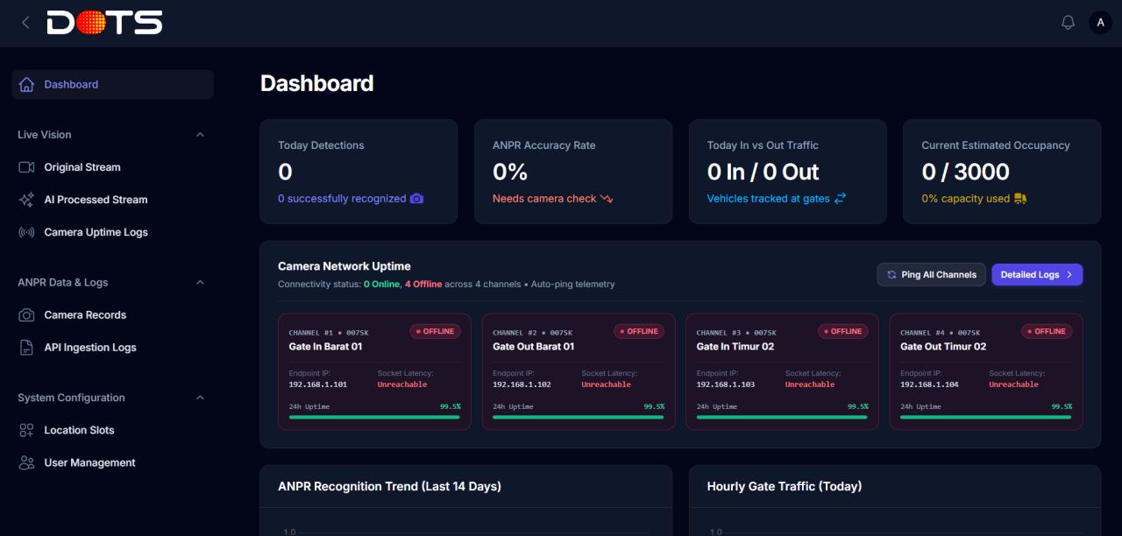The height and width of the screenshot is (536, 1122).
Task: Click the ANPR Accuracy Rate card
Action: click(x=573, y=172)
